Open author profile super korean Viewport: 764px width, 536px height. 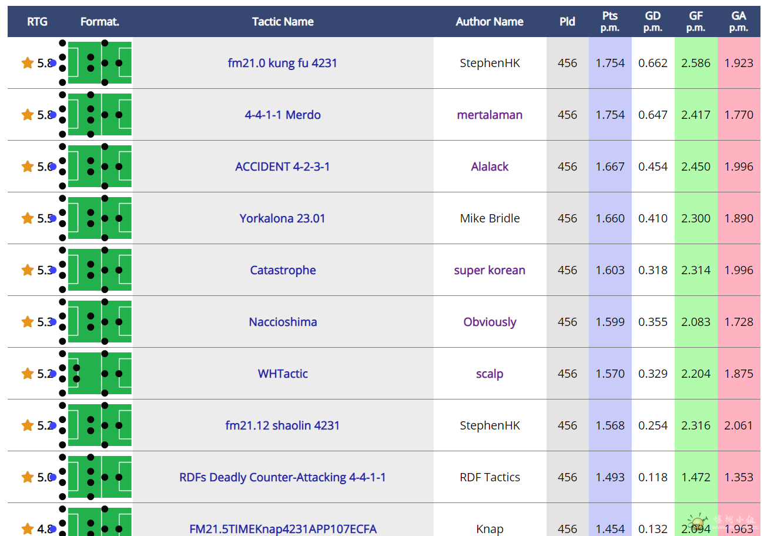click(x=490, y=270)
